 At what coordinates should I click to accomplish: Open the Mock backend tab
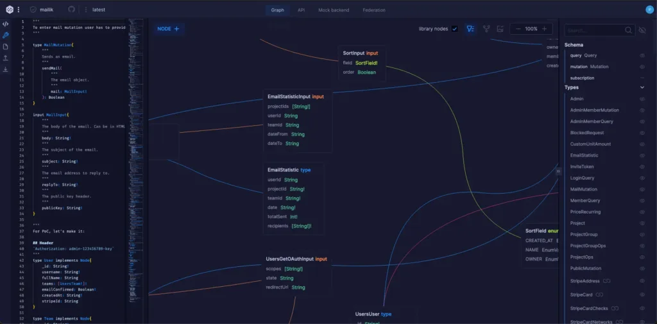[334, 10]
